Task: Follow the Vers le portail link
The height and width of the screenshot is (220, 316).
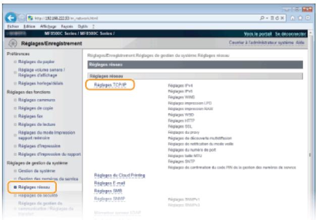Action: coord(258,34)
